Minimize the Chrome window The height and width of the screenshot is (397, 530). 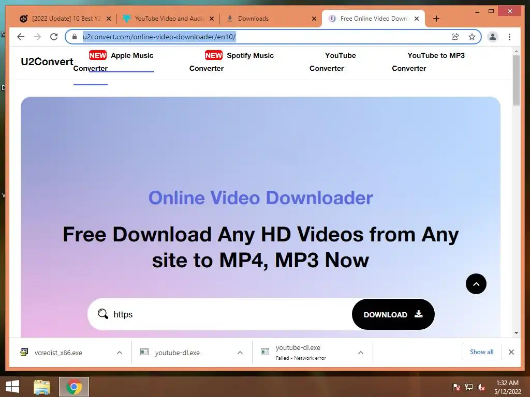(477, 11)
